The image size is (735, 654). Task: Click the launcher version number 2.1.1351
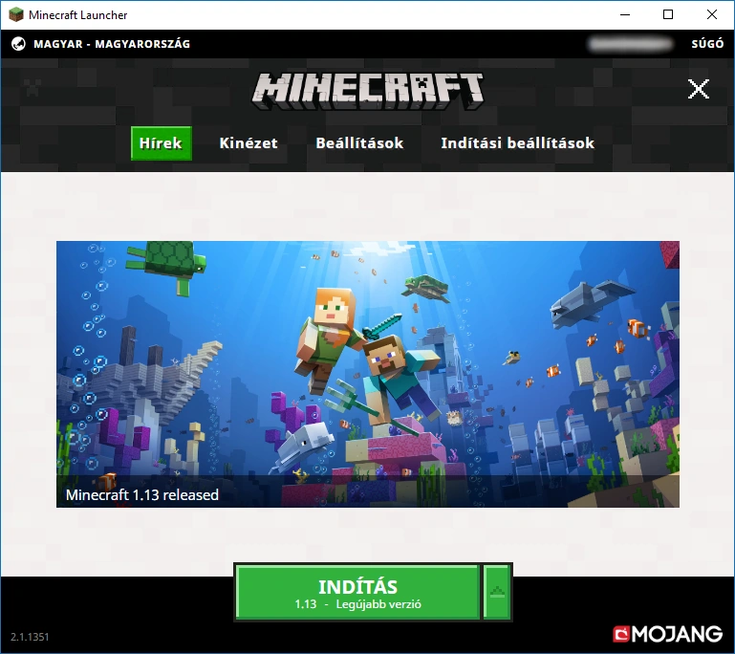coord(30,637)
